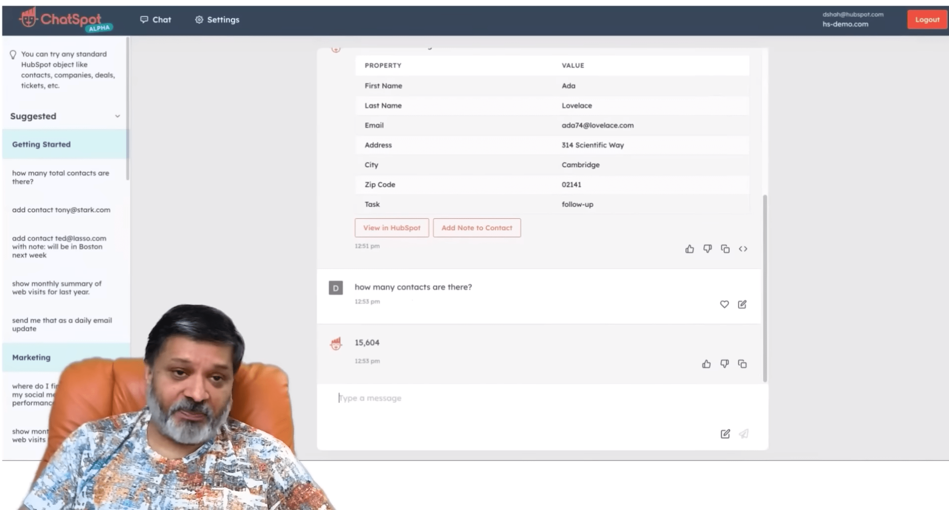Click Add Note to Contact button
Image resolution: width=949 pixels, height=510 pixels.
pos(477,228)
